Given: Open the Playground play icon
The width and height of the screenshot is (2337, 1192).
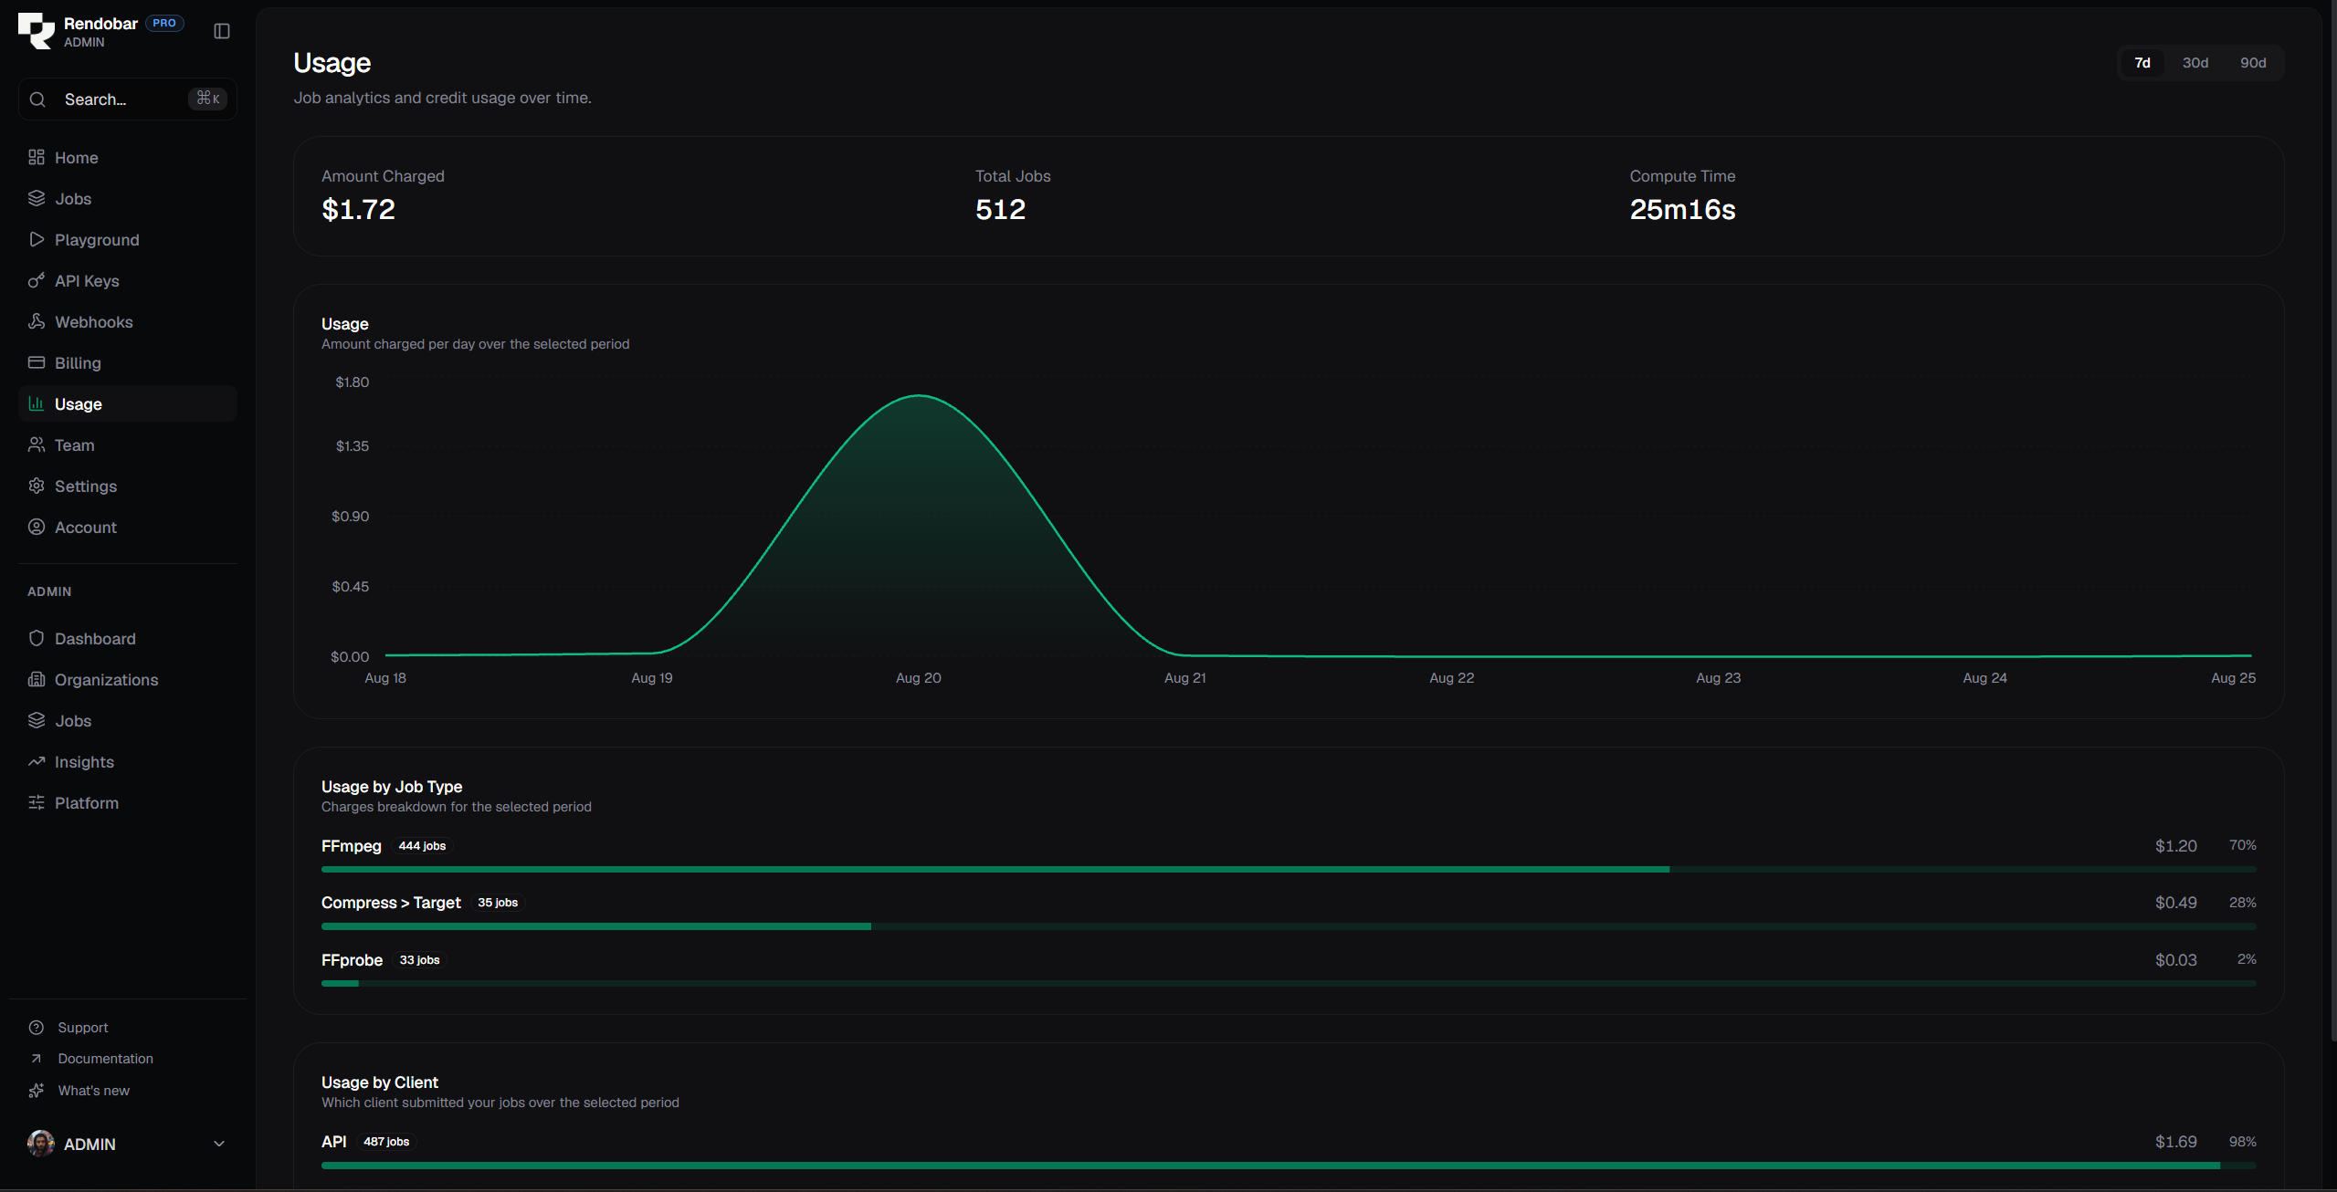Looking at the screenshot, I should pyautogui.click(x=37, y=239).
